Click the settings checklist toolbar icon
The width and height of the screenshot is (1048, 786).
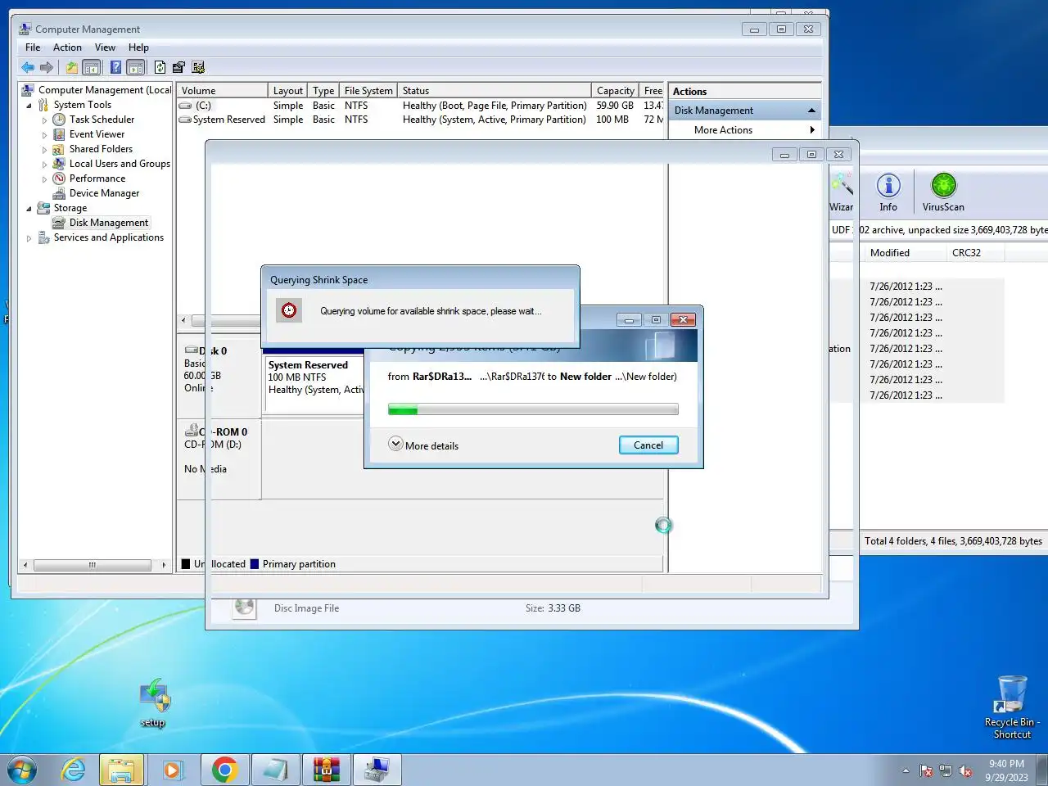pyautogui.click(x=197, y=67)
